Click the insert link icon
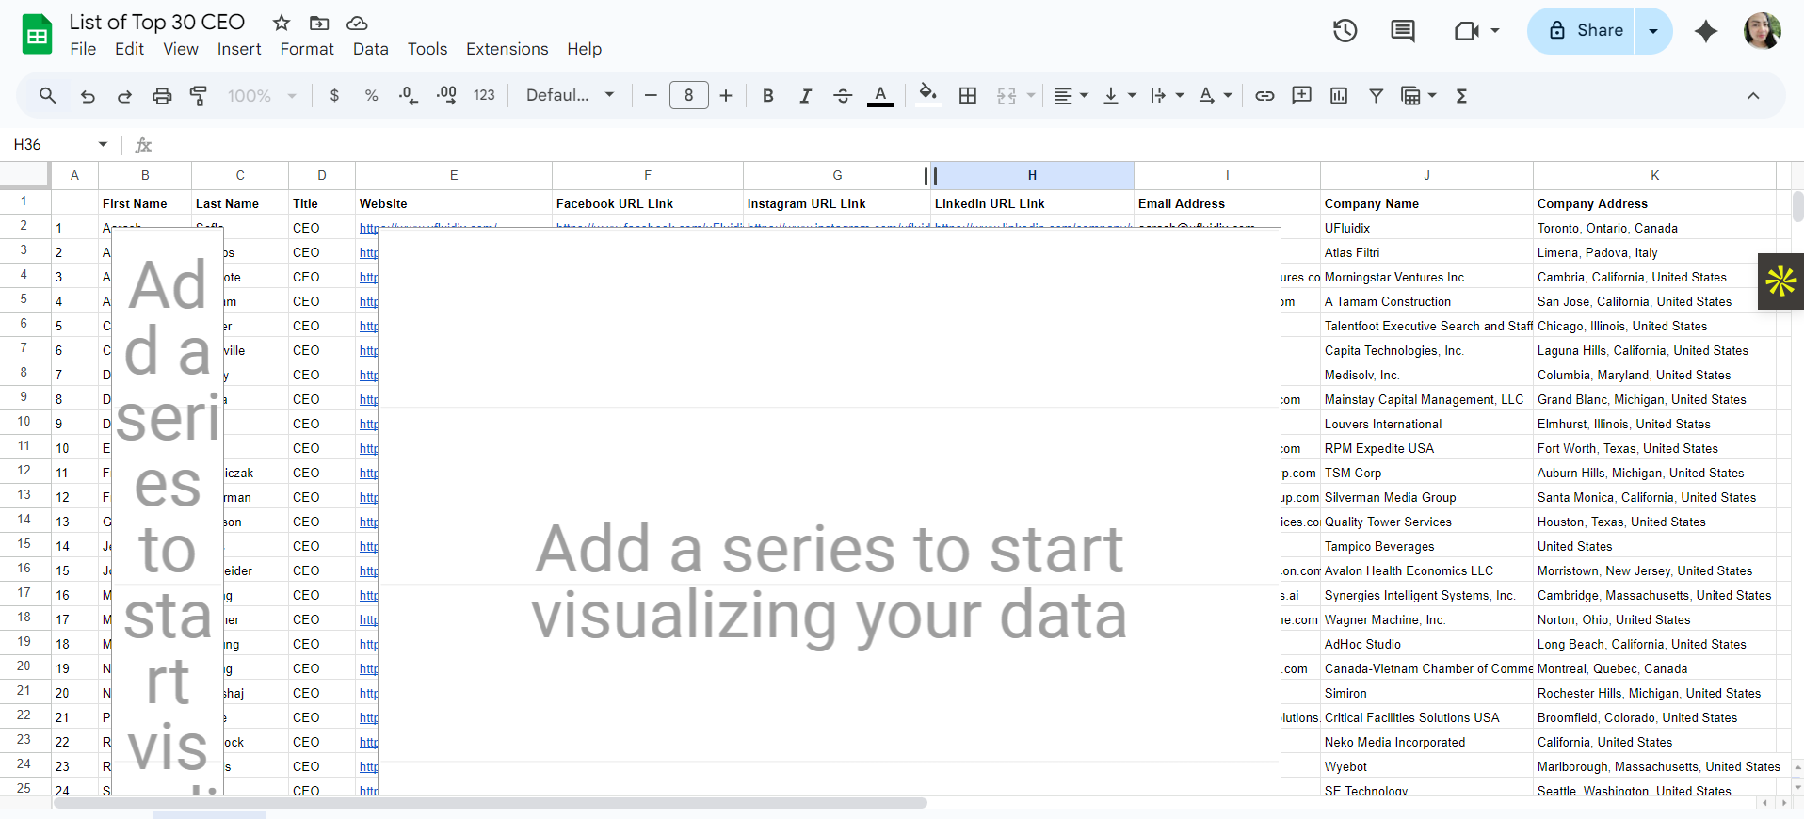Viewport: 1804px width, 819px height. click(1264, 96)
